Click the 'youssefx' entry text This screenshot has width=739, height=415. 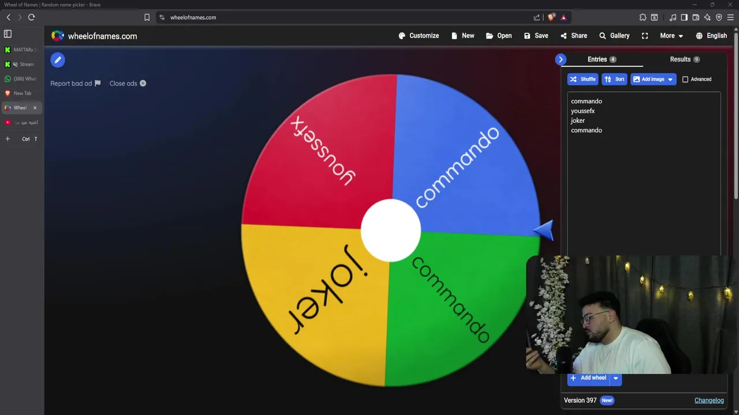click(583, 111)
